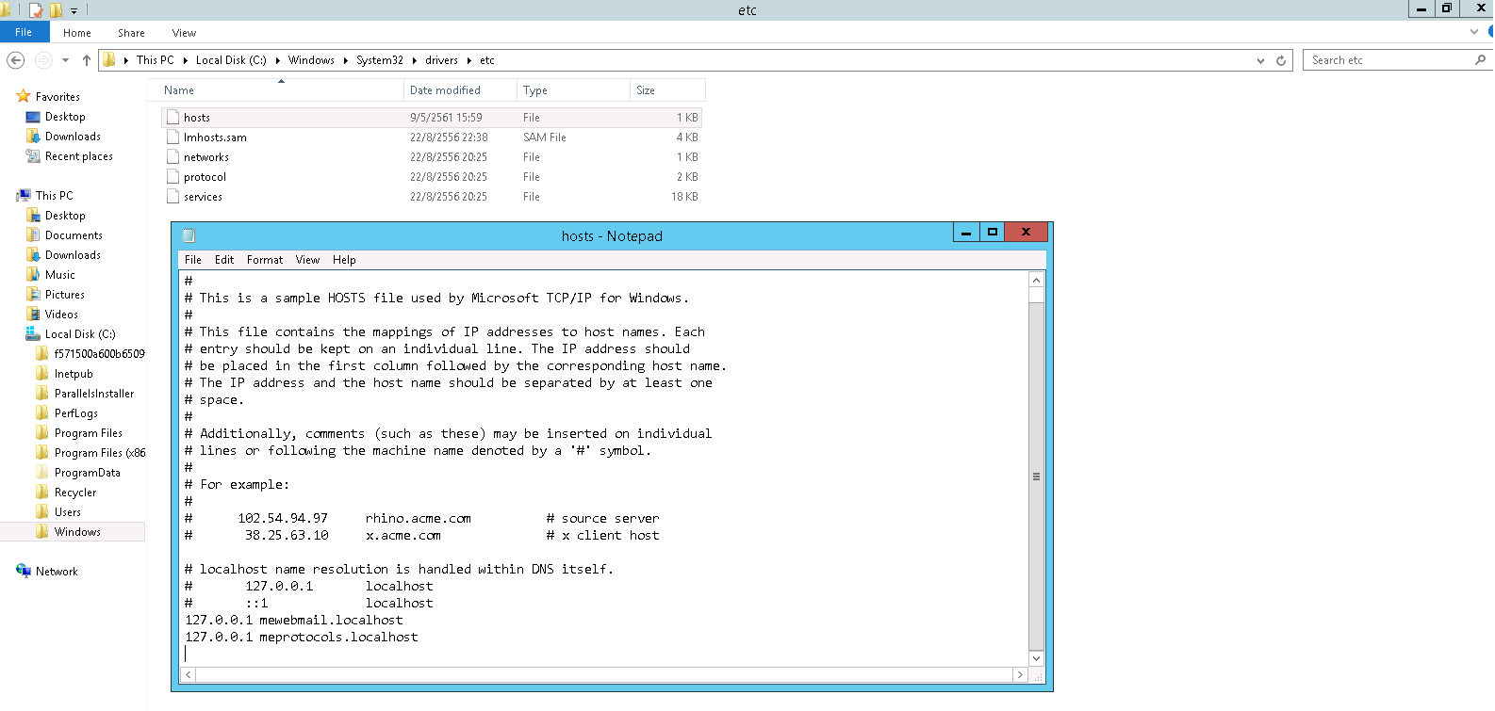Sort files by Date modified column
Viewport: 1495px width, 711px height.
click(x=445, y=90)
